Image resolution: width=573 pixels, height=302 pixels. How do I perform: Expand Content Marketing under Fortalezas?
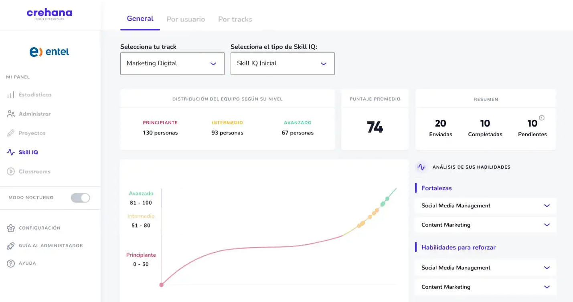point(547,225)
